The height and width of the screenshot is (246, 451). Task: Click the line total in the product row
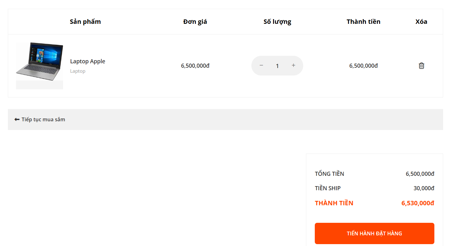(x=363, y=66)
